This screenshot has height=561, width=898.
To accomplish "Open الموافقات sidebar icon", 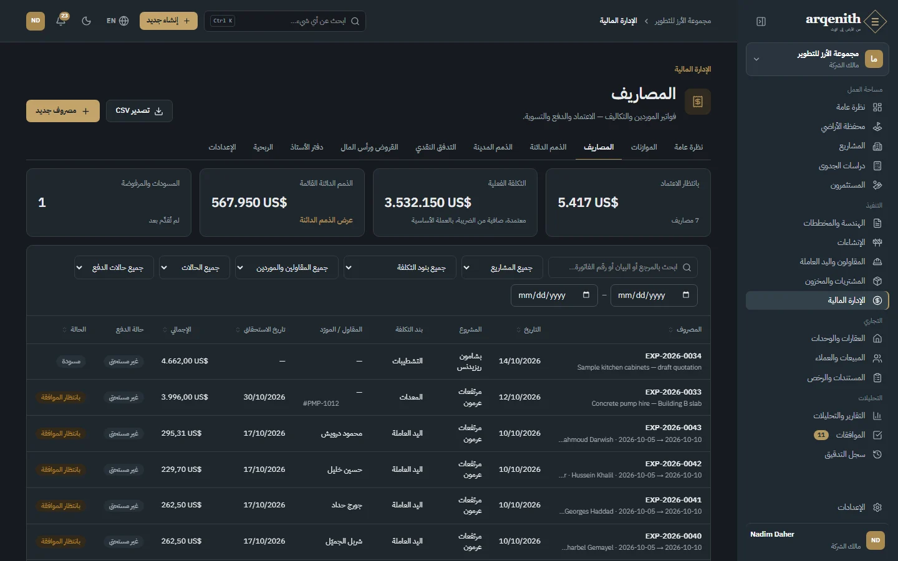I will tap(877, 435).
